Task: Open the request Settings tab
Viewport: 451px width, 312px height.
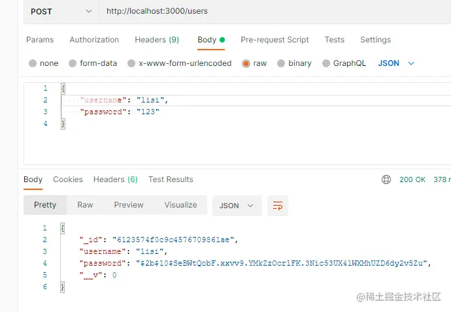Action: coord(375,40)
